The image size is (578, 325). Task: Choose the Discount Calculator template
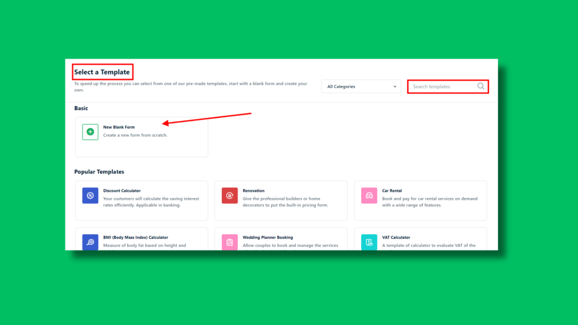click(141, 199)
